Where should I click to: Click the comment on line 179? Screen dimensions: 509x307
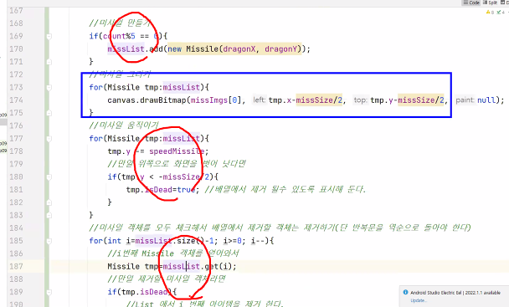177,164
